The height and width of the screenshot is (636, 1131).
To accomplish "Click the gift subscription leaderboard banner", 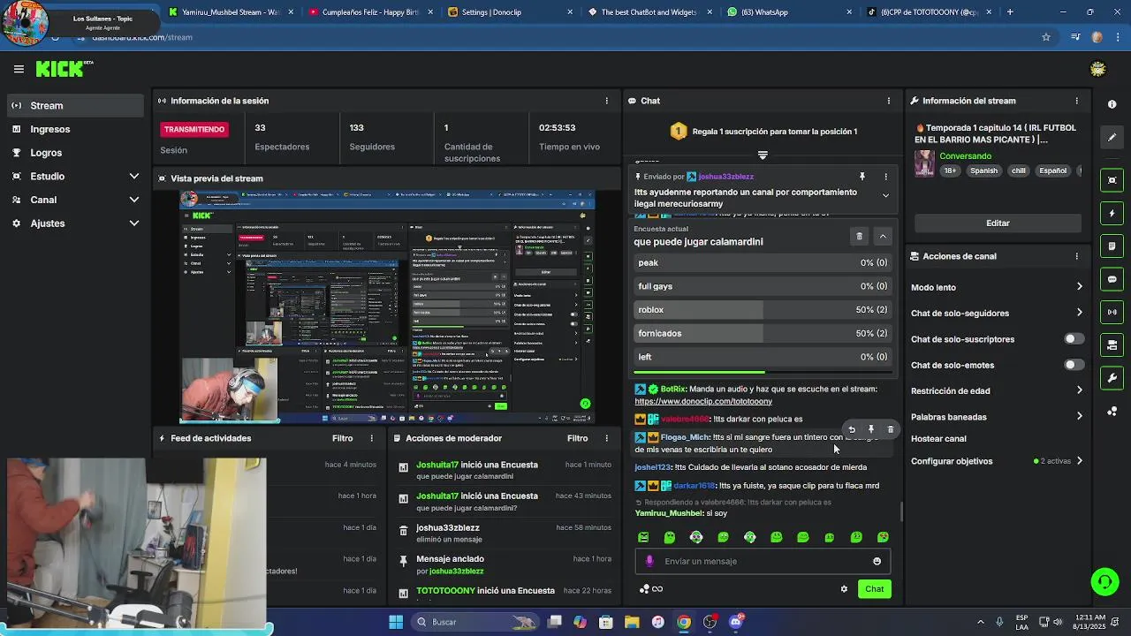I will click(763, 132).
